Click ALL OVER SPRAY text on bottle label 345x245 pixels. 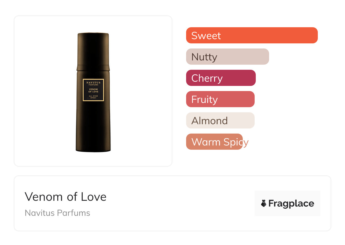tap(93, 97)
